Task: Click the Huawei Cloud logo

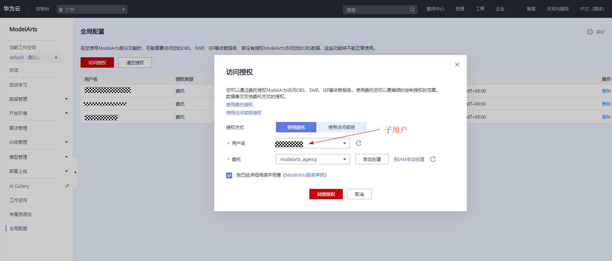Action: (12, 9)
